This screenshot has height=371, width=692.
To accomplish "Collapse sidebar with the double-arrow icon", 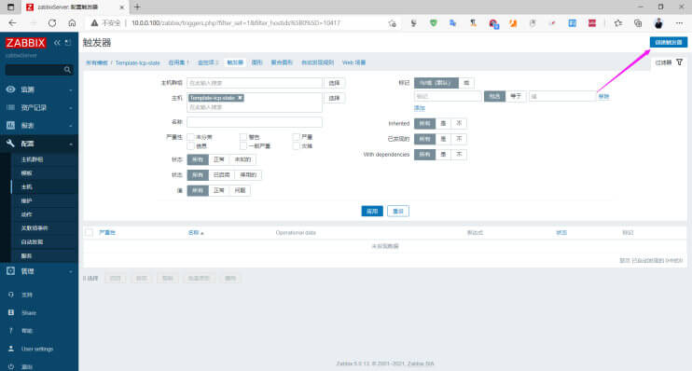I will [57, 43].
